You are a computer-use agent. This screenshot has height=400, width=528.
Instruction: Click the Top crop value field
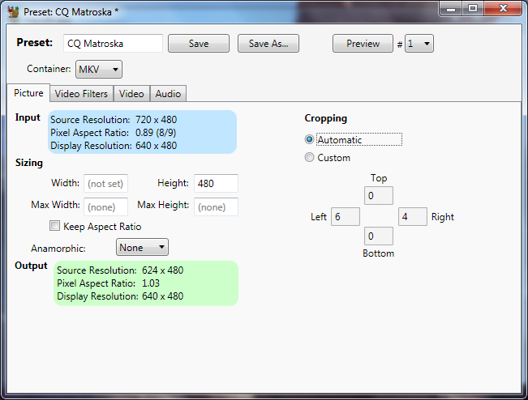[379, 196]
